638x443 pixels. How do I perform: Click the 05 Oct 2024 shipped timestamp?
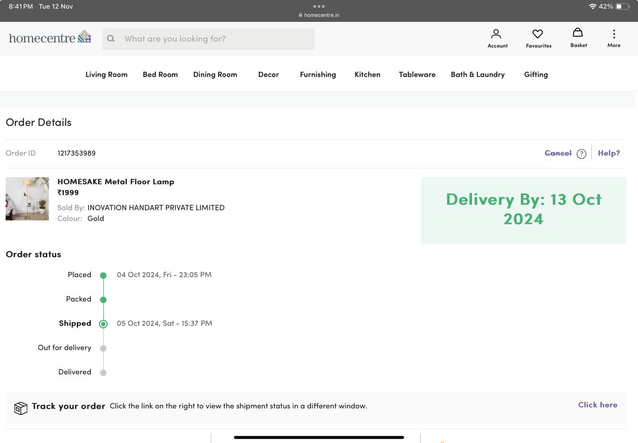164,323
